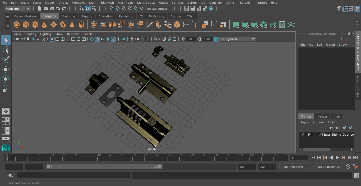Switch to the Sculpting shelf tab

pos(68,16)
